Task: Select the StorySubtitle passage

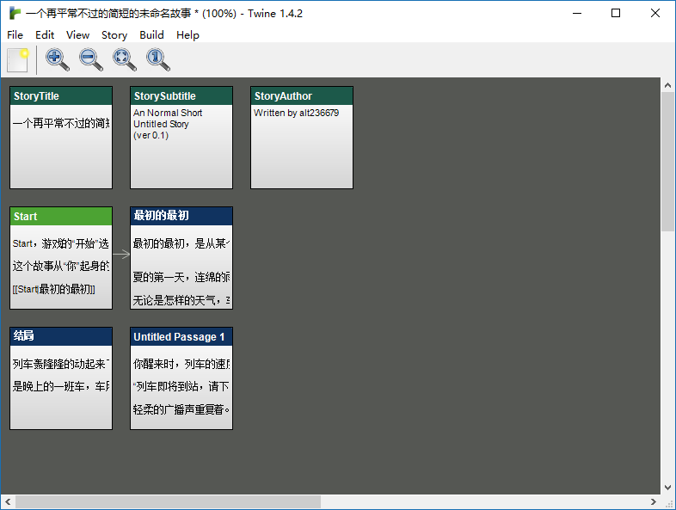Action: pos(181,138)
